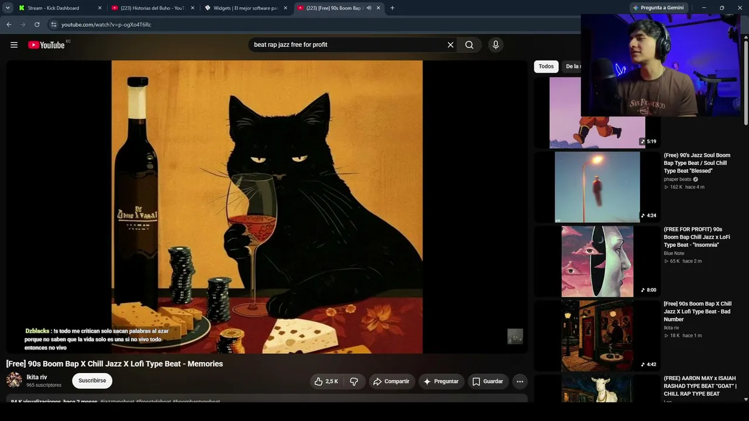
Task: Switch to Historias del Buho tab
Action: (x=153, y=8)
